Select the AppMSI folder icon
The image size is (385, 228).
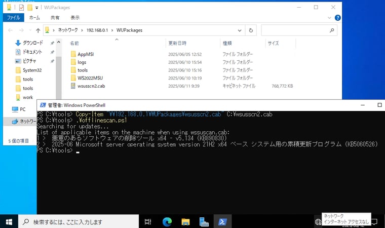[73, 54]
